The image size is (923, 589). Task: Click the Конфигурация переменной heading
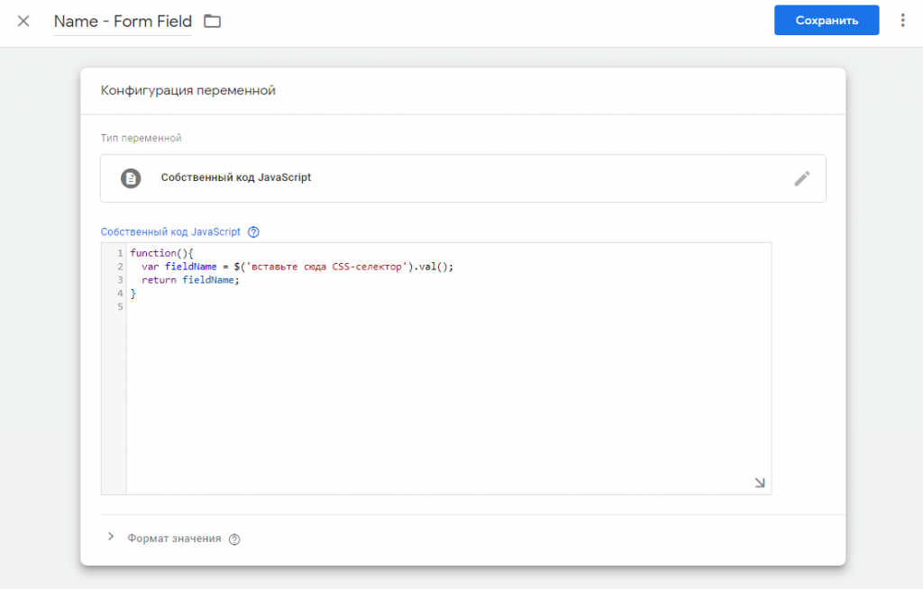(187, 91)
